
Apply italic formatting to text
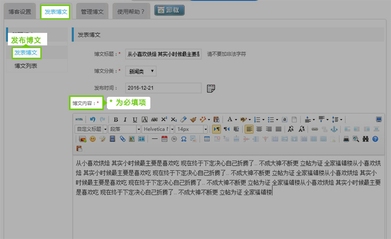(125, 119)
